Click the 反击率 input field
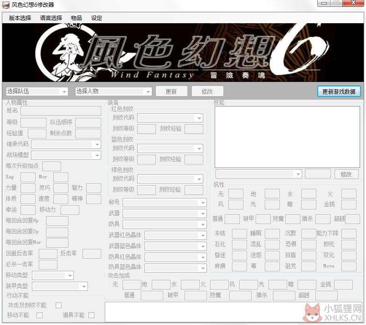This screenshot has width=366, height=325. click(92, 254)
